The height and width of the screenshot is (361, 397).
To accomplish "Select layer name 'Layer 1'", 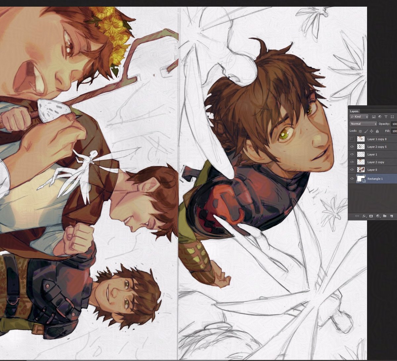I will [372, 154].
